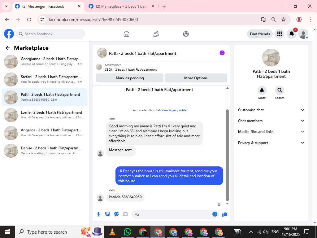
Task: Click listing thumbnail in right panel
Action: coord(271,57)
